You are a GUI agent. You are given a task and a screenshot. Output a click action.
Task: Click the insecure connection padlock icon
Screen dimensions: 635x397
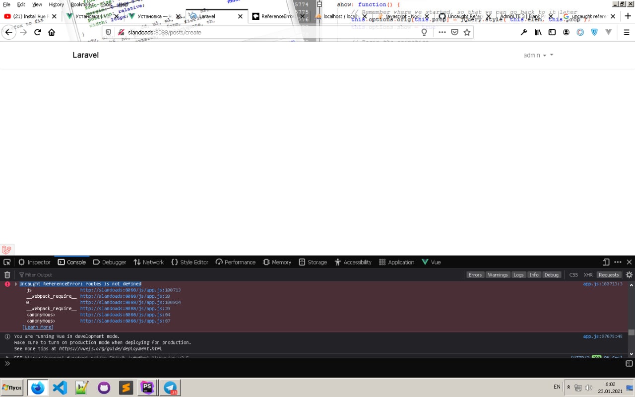tap(121, 32)
